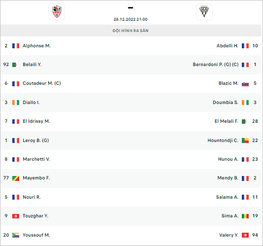263x246 pixels.
Task: Open the AC Ajaccio team crest
Action: [57, 12]
